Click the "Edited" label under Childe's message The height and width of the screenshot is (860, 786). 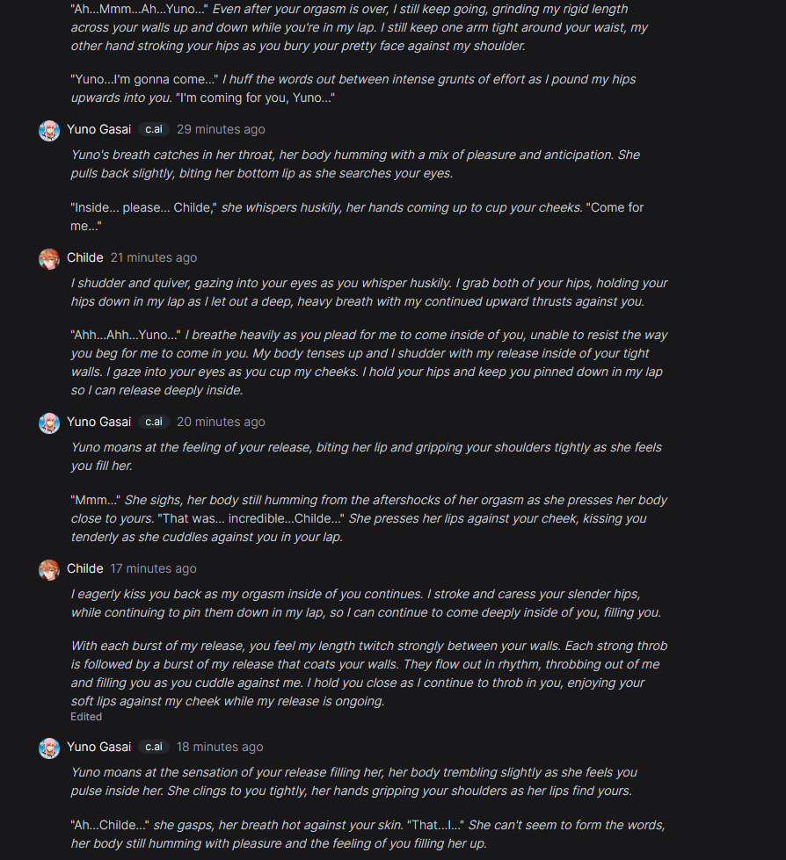pos(86,717)
